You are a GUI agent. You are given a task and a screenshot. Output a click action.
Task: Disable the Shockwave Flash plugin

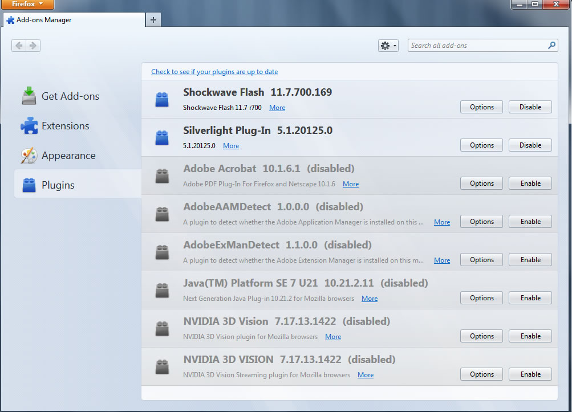(x=530, y=107)
